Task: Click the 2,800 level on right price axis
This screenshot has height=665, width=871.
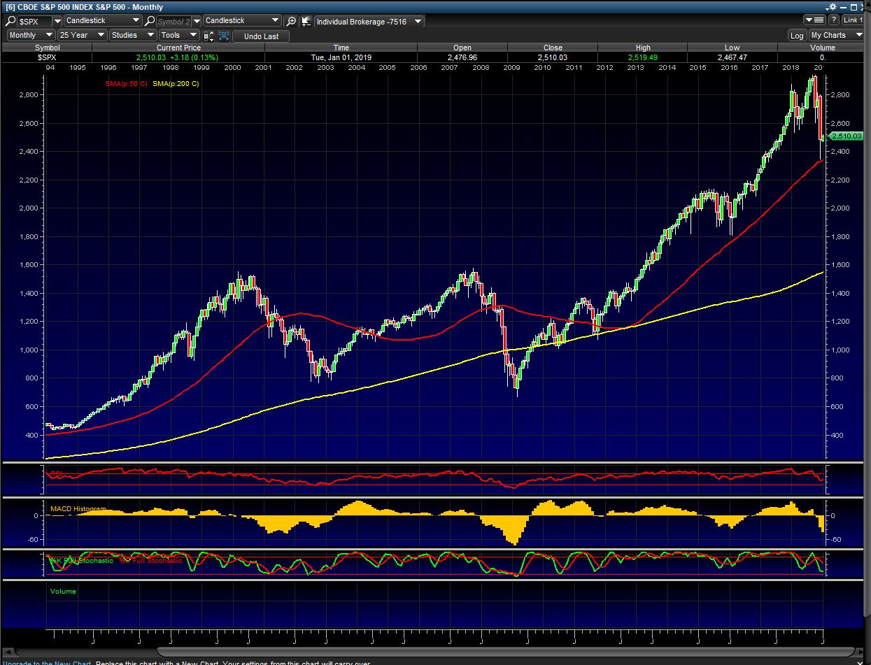Action: pyautogui.click(x=840, y=95)
